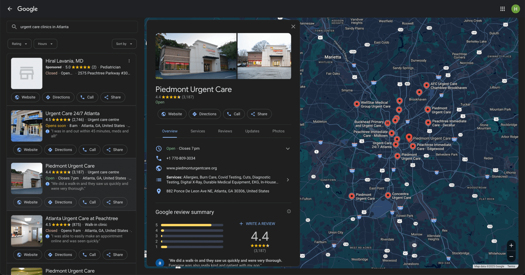
Task: Click the address 882 Ponce De Leon Ave NE
Action: pos(218,191)
